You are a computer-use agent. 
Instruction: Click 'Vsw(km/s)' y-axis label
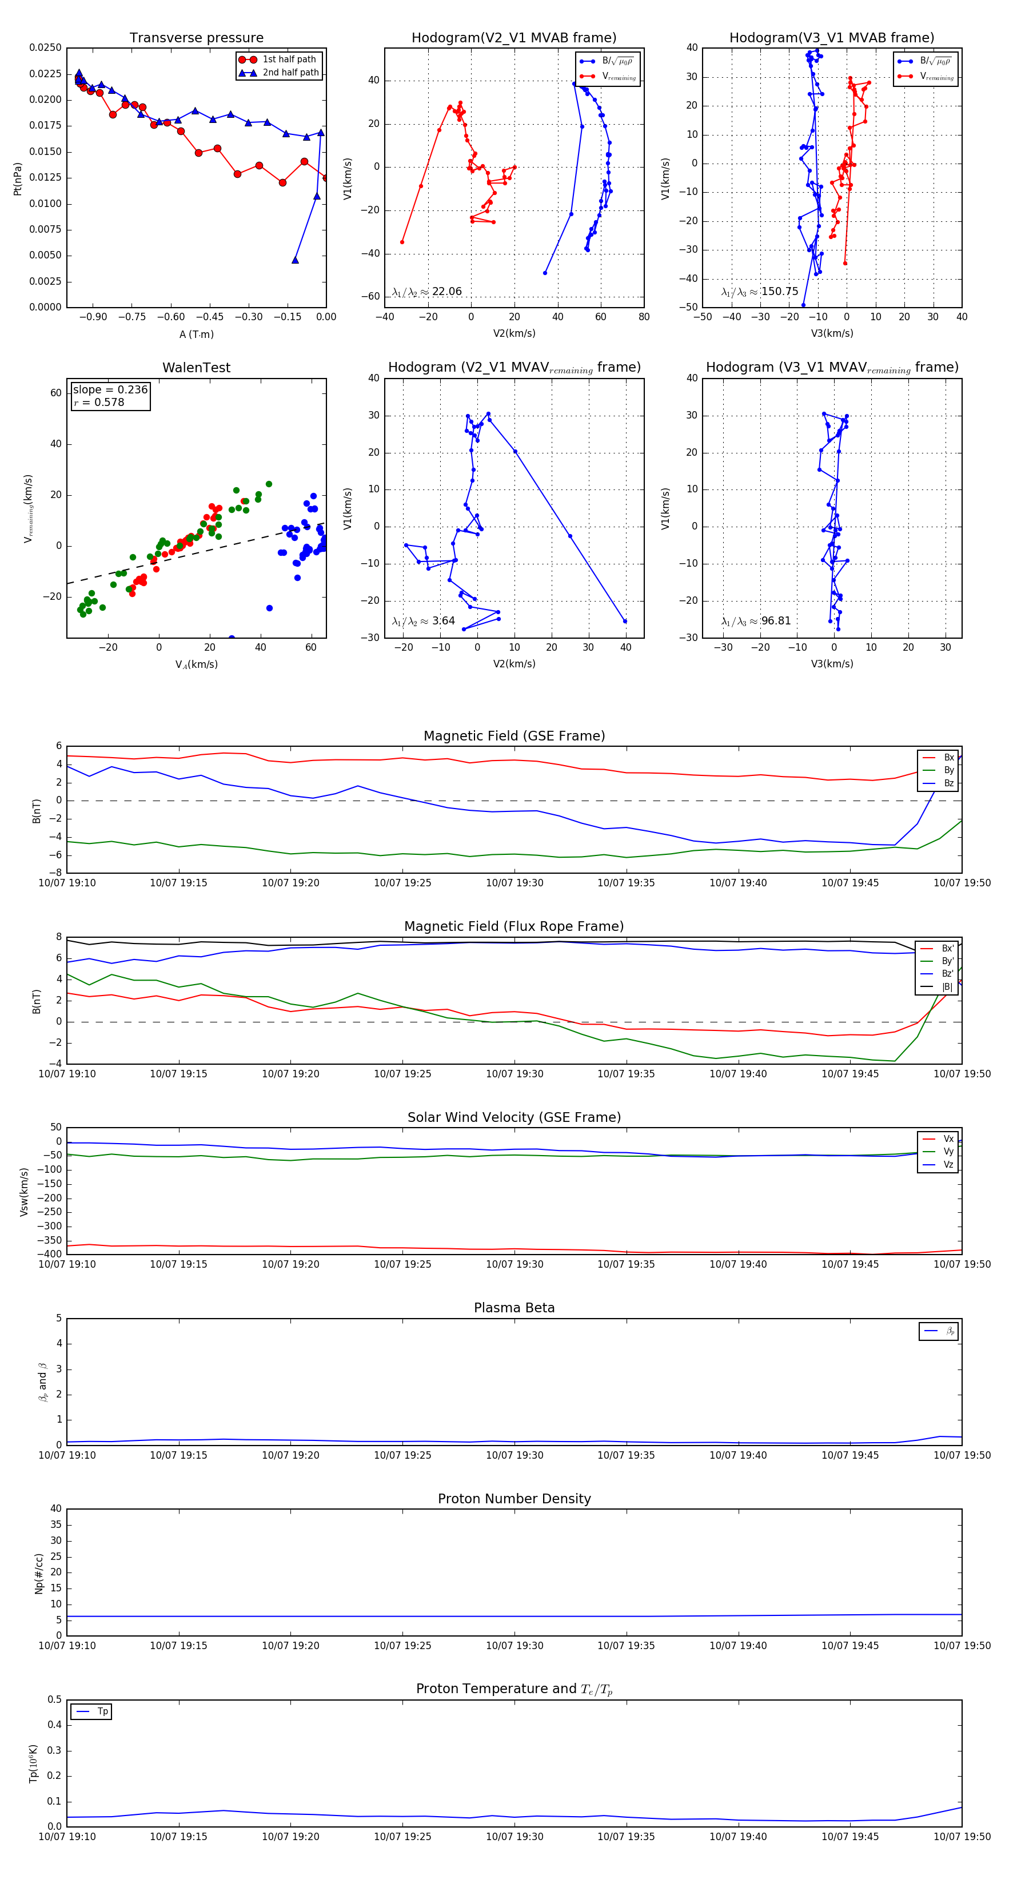(x=23, y=1192)
